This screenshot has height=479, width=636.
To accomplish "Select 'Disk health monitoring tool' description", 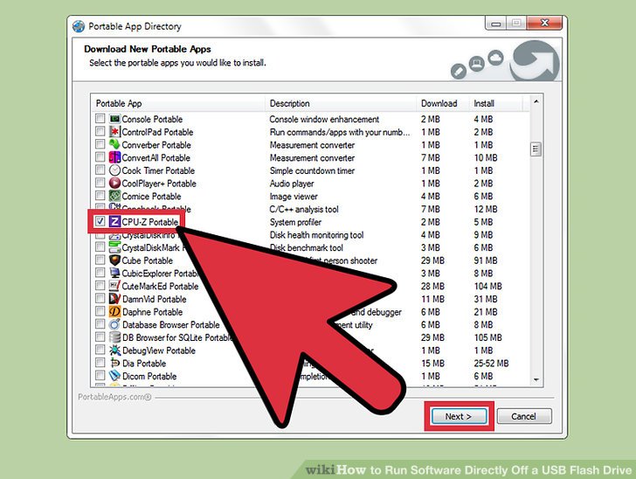I will click(316, 235).
